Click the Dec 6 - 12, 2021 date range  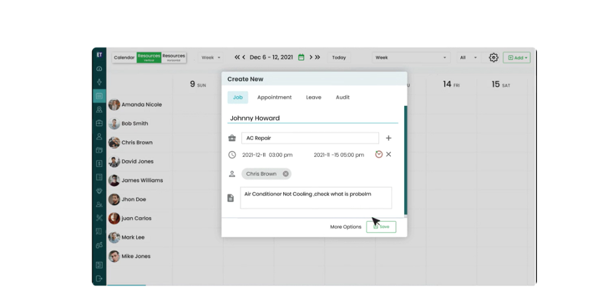271,57
